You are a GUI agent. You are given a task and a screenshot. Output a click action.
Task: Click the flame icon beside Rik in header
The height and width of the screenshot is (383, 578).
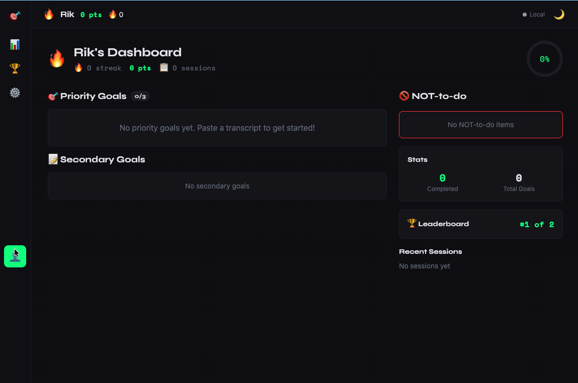[49, 15]
